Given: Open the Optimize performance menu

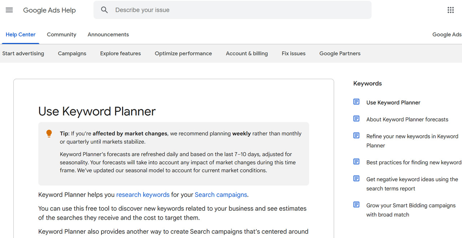Looking at the screenshot, I should tap(183, 54).
